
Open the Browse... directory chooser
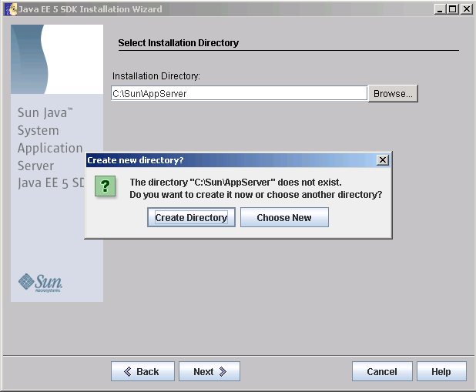393,93
